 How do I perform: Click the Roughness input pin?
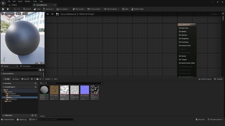[180, 38]
